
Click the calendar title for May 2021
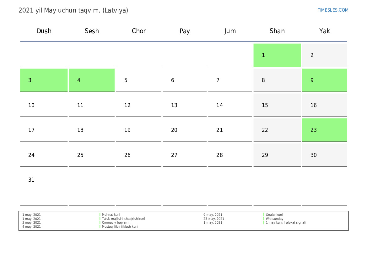click(73, 10)
